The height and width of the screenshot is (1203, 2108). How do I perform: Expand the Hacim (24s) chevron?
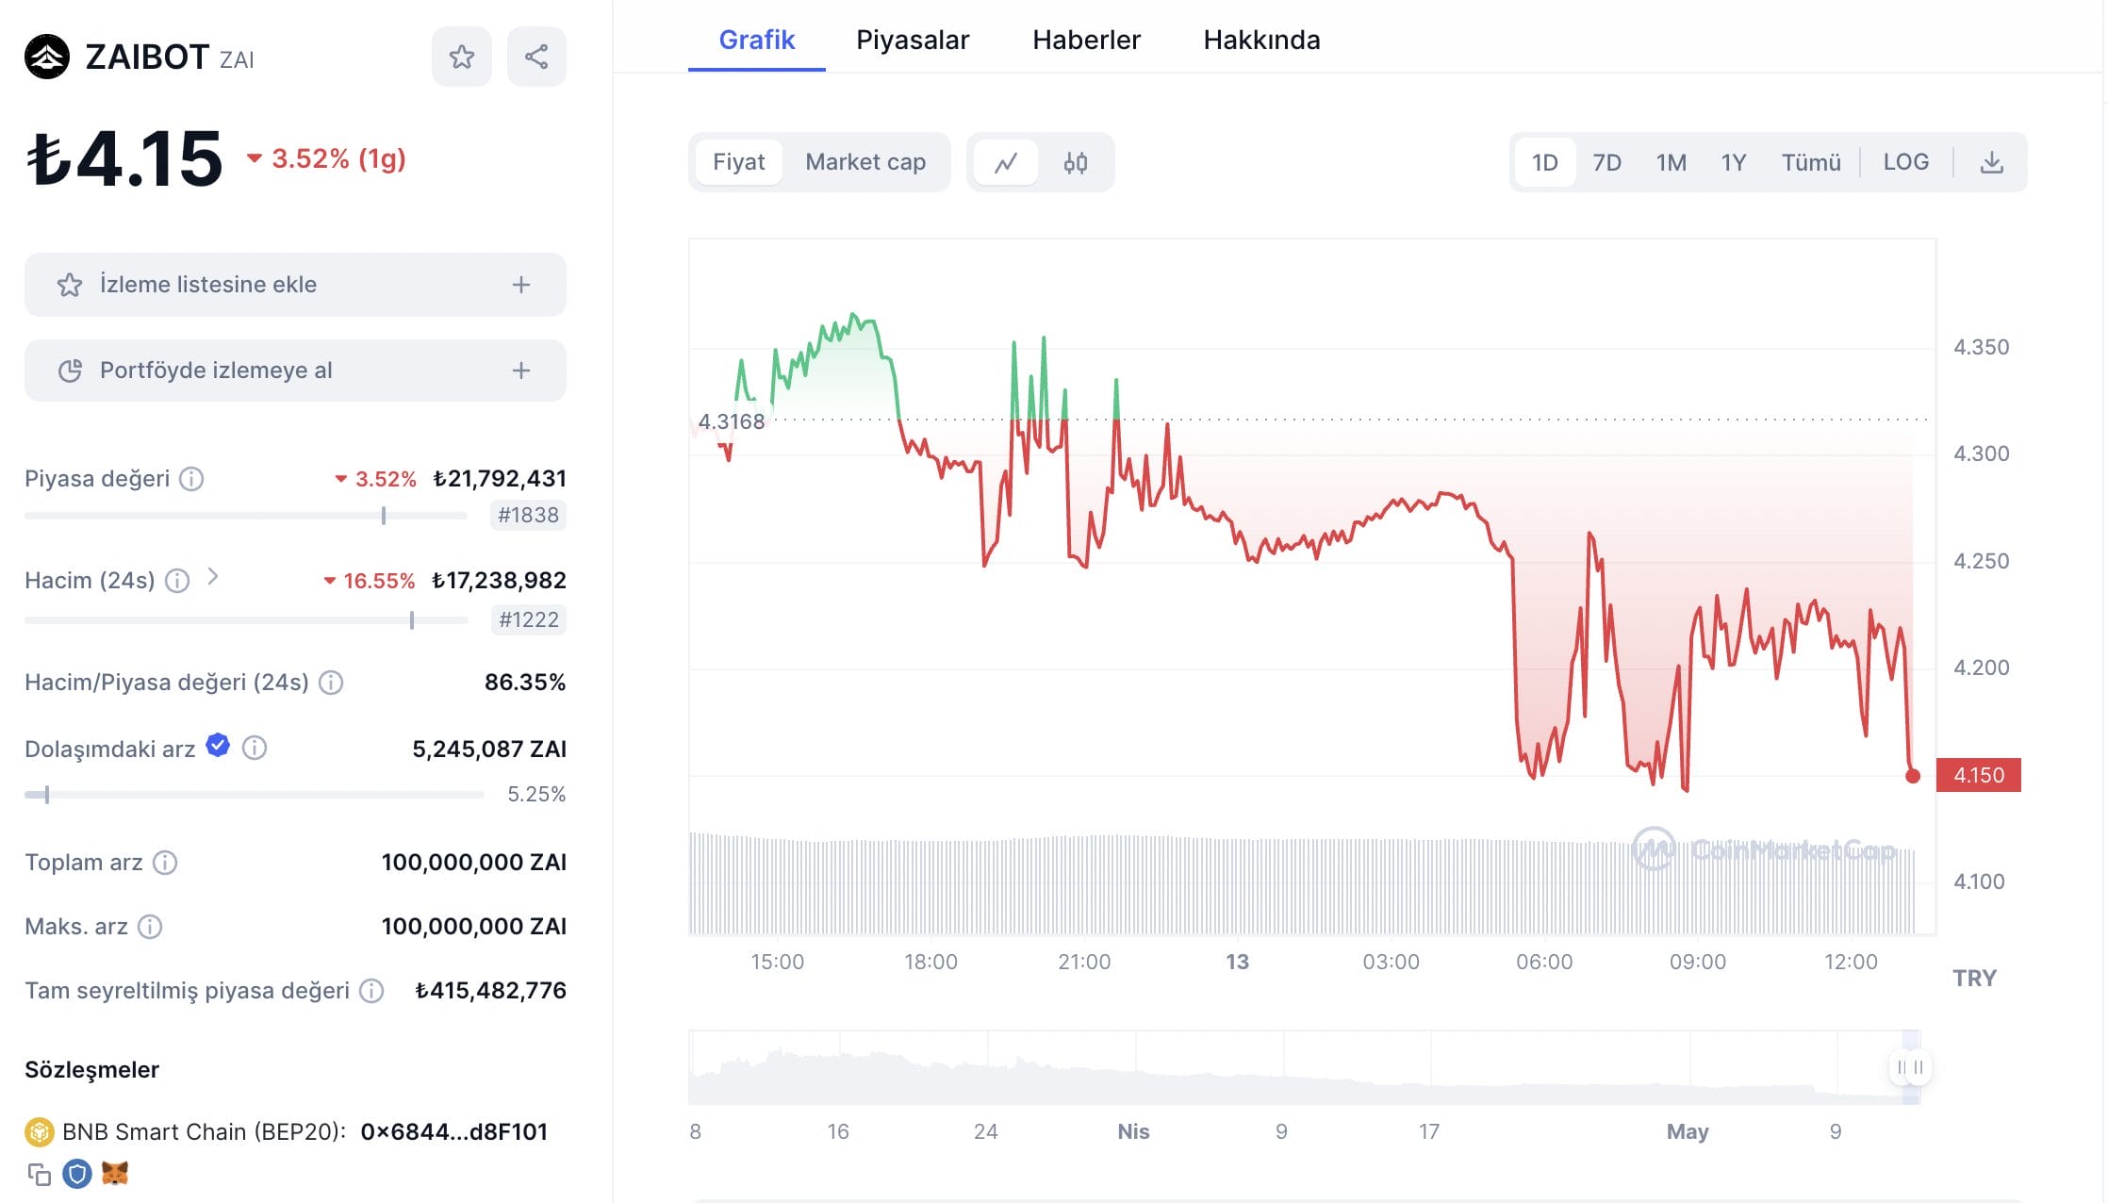[x=213, y=577]
